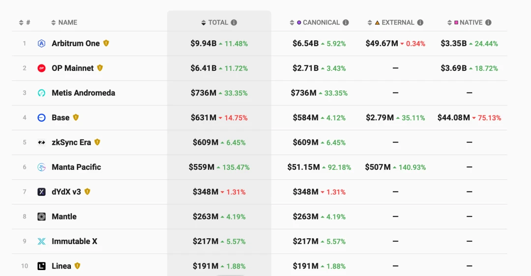
Task: Click the zkSync Era arrows icon
Action: click(x=41, y=142)
